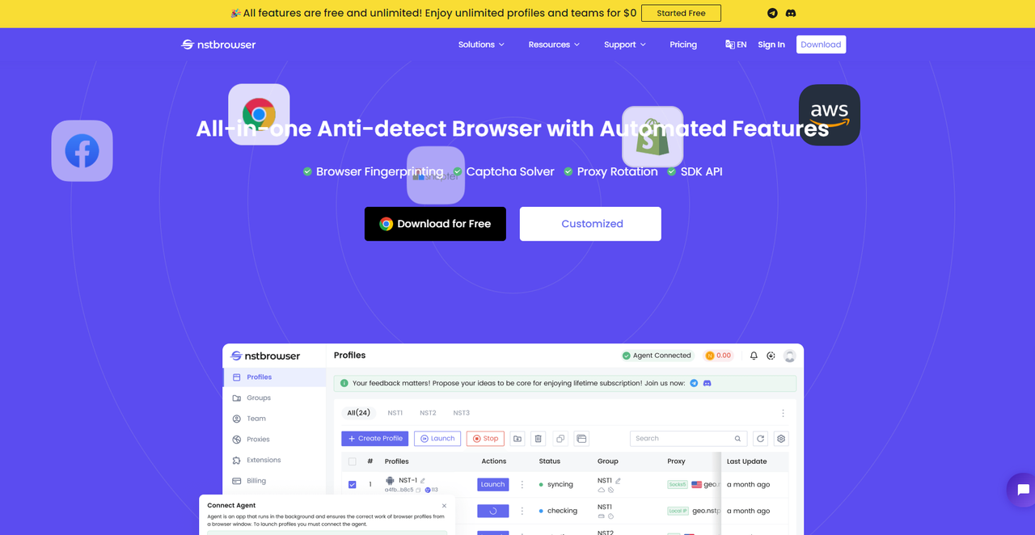Screen dimensions: 1035x535
Task: Click the notification bell in the Profiles panel
Action: pos(754,356)
